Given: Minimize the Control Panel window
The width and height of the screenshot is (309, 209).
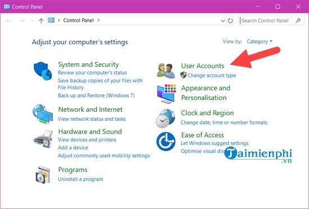Looking at the screenshot, I should tap(257, 7).
